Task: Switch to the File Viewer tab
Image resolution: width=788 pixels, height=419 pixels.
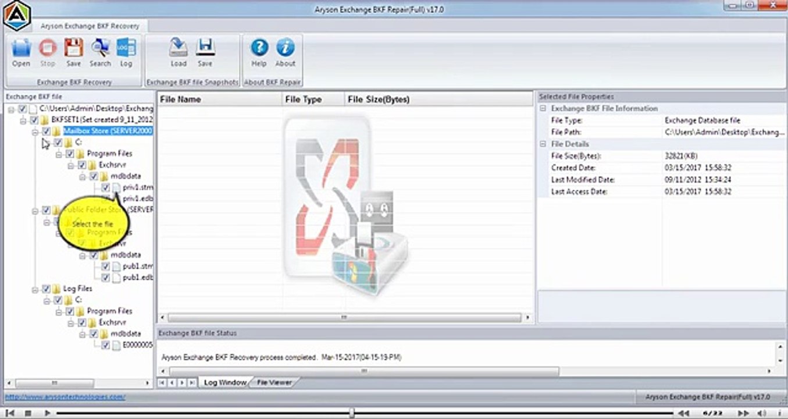Action: (x=273, y=382)
